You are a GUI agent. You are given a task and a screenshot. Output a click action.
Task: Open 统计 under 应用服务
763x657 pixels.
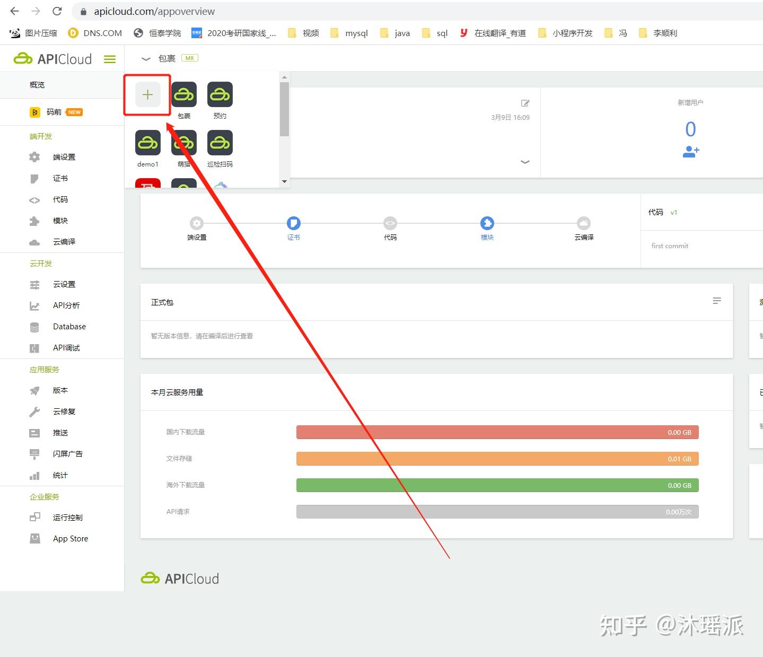59,475
